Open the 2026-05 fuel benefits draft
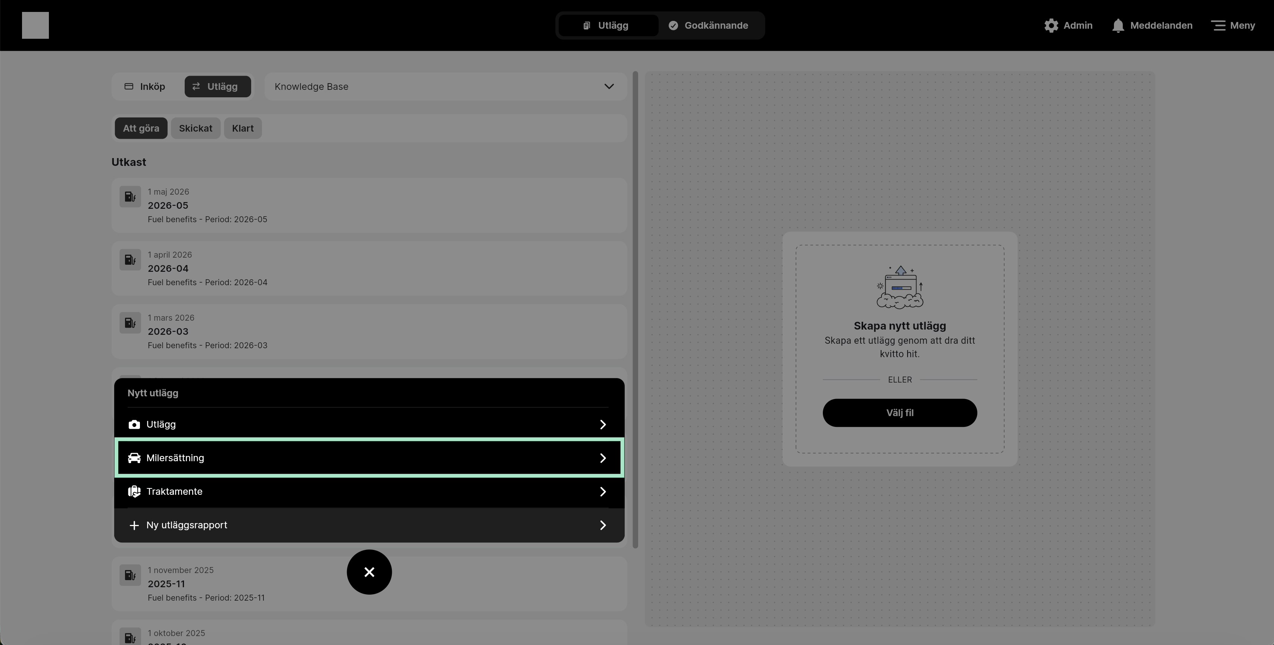The height and width of the screenshot is (645, 1274). coord(369,205)
